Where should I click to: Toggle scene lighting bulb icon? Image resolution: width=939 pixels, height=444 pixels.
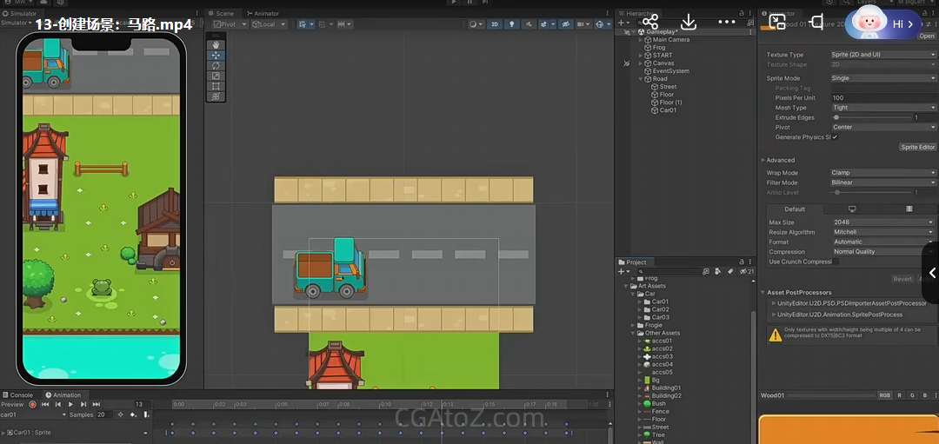point(510,24)
